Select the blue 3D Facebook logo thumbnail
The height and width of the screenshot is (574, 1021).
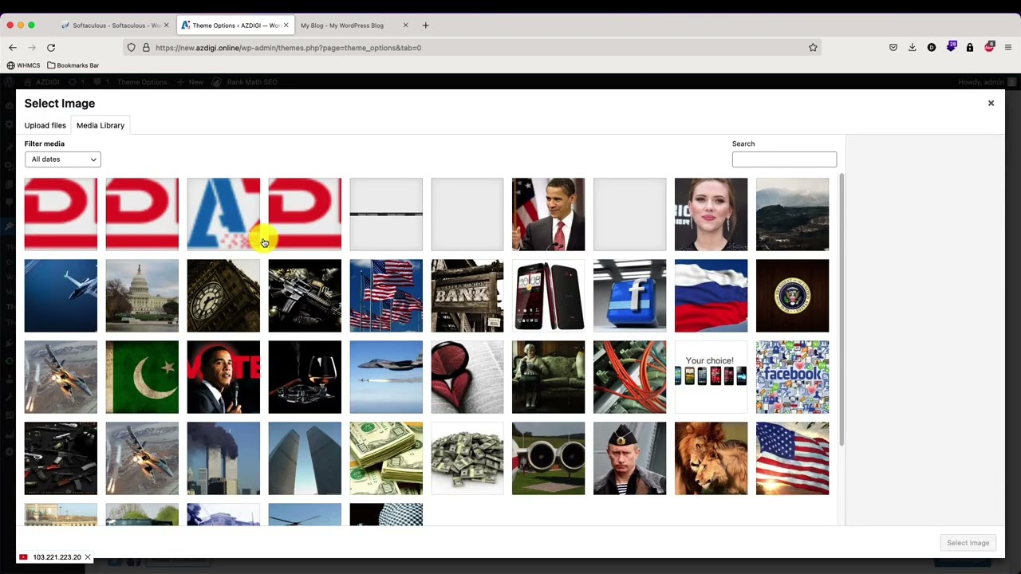[629, 296]
